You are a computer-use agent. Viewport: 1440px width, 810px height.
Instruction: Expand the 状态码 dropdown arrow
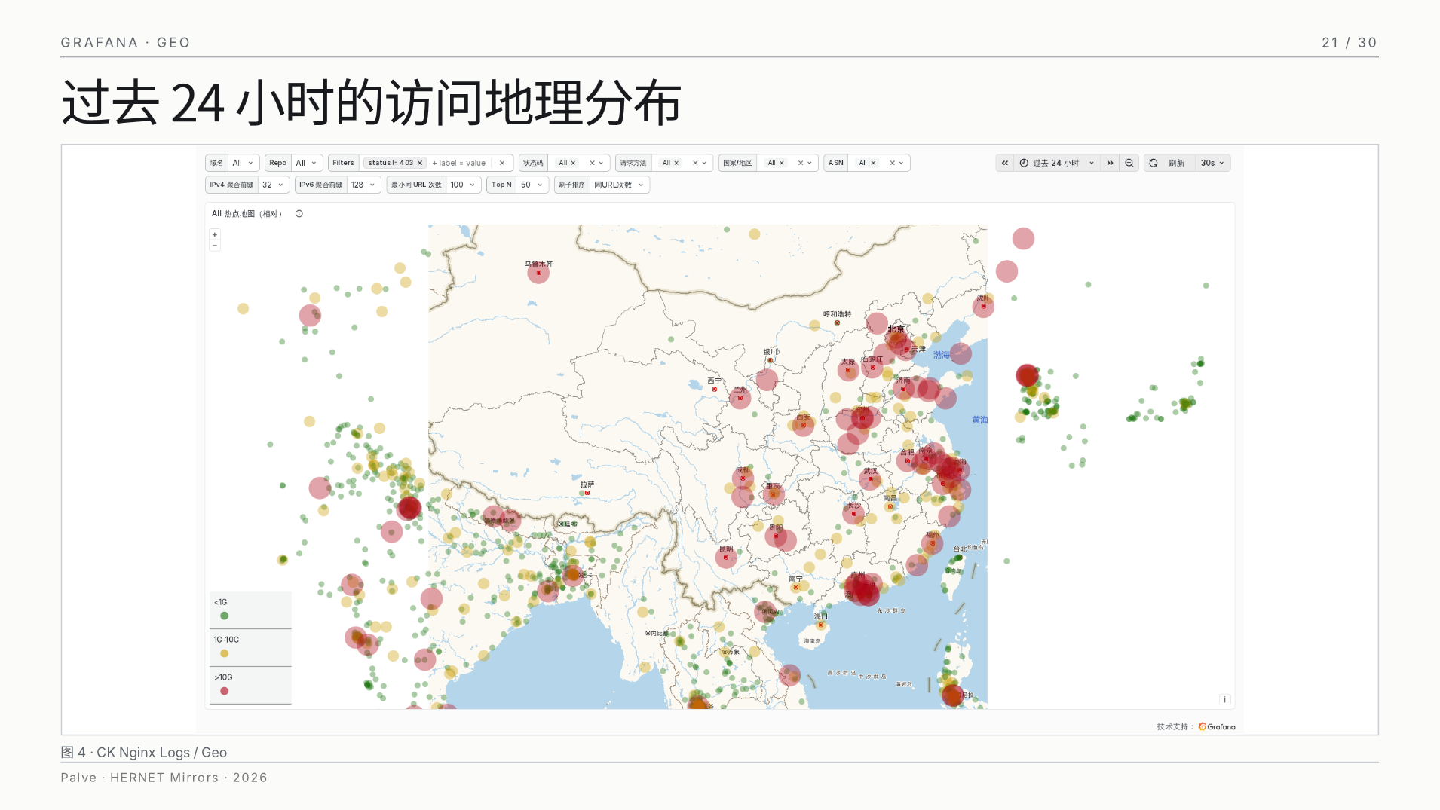[x=602, y=163]
